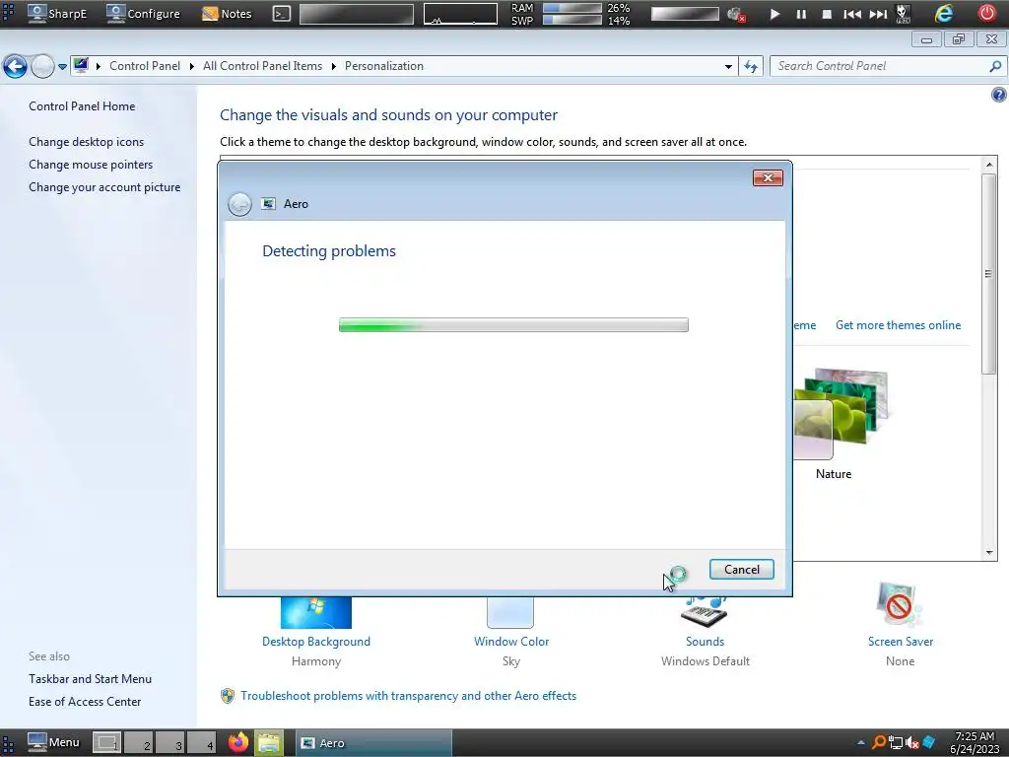Open Control Panel Home link
Image resolution: width=1009 pixels, height=757 pixels.
tap(82, 106)
